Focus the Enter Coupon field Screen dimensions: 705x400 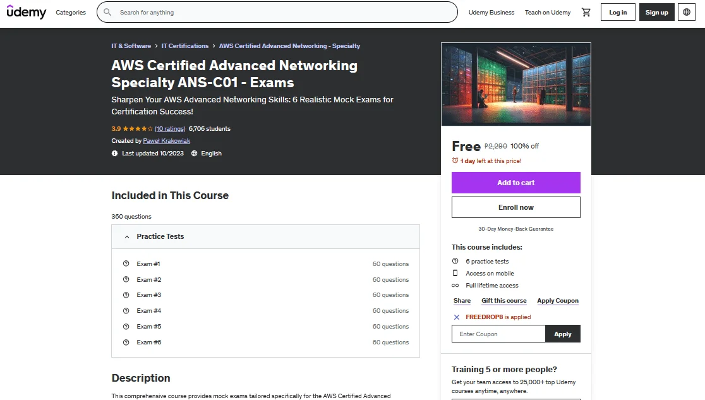tap(498, 334)
